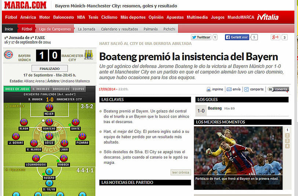The image size is (298, 196).
Task: Select D. Silva player marker number 21
Action: pos(49,183)
